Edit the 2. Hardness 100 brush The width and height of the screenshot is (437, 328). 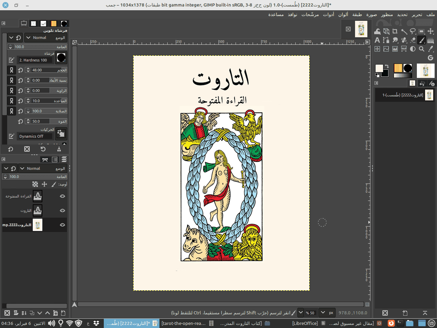[11, 60]
